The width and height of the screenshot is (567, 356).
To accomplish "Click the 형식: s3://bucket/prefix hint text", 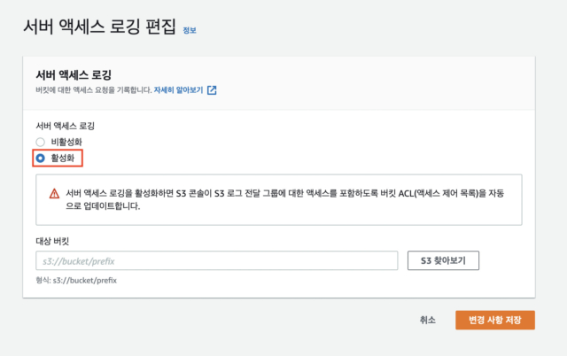I will 76,281.
